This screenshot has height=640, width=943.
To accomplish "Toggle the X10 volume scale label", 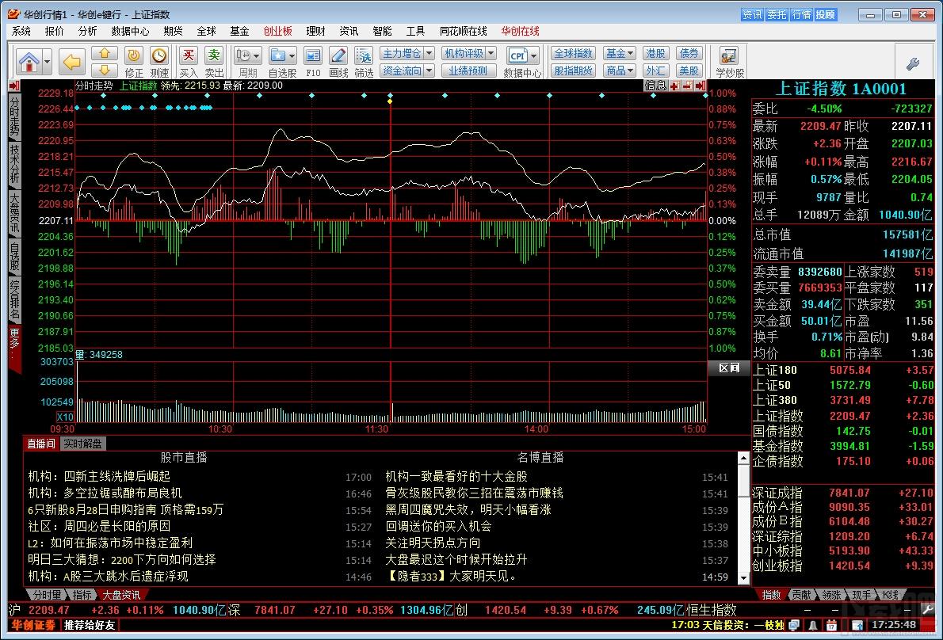I will [65, 417].
